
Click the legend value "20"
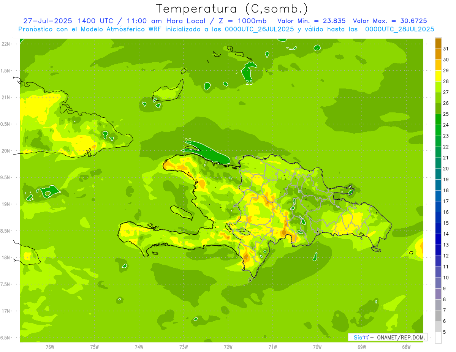tap(446, 168)
